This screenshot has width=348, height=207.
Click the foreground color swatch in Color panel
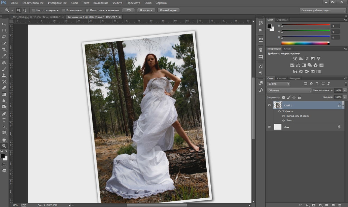coord(269,26)
